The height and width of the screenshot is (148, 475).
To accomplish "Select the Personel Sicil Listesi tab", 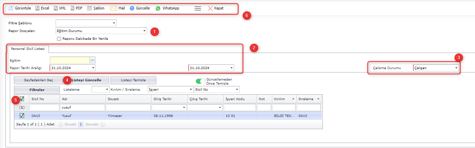I will click(28, 49).
